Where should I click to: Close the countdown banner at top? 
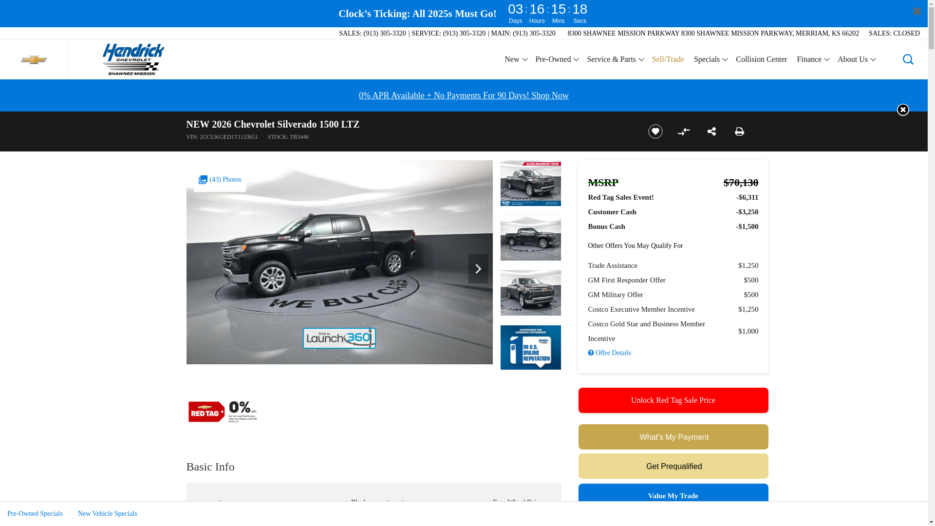916,11
